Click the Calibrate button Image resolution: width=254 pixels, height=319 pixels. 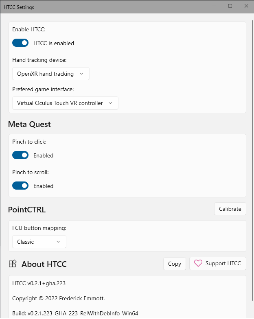[230, 209]
